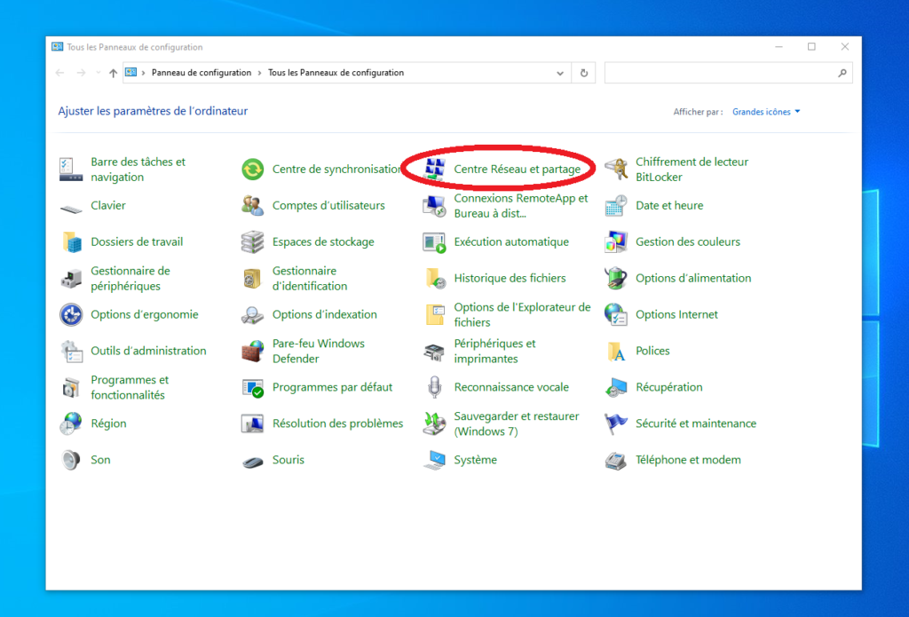The width and height of the screenshot is (909, 617).
Task: Click the Historique des fichiers icon
Action: point(435,279)
